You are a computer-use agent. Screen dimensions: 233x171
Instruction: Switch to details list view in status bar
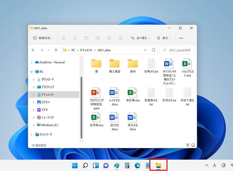[x=187, y=145]
